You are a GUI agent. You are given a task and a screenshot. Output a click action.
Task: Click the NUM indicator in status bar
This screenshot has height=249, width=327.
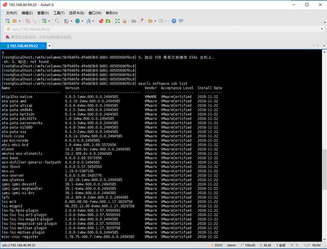point(316,245)
